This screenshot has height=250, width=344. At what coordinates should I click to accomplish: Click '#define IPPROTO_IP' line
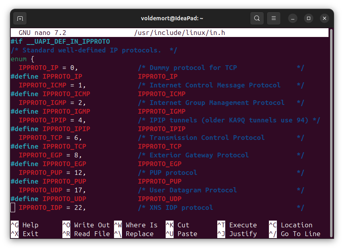94,76
